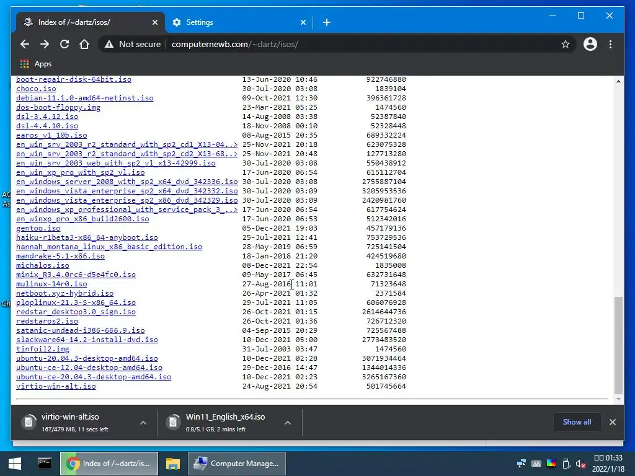Close the Settings tab

pos(303,22)
